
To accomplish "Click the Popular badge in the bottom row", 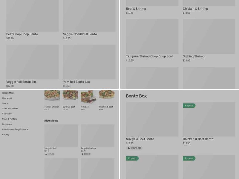I will [133, 159].
